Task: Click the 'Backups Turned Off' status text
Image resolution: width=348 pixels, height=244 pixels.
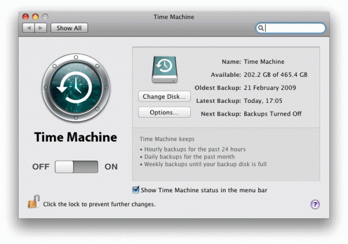Action: (x=273, y=114)
